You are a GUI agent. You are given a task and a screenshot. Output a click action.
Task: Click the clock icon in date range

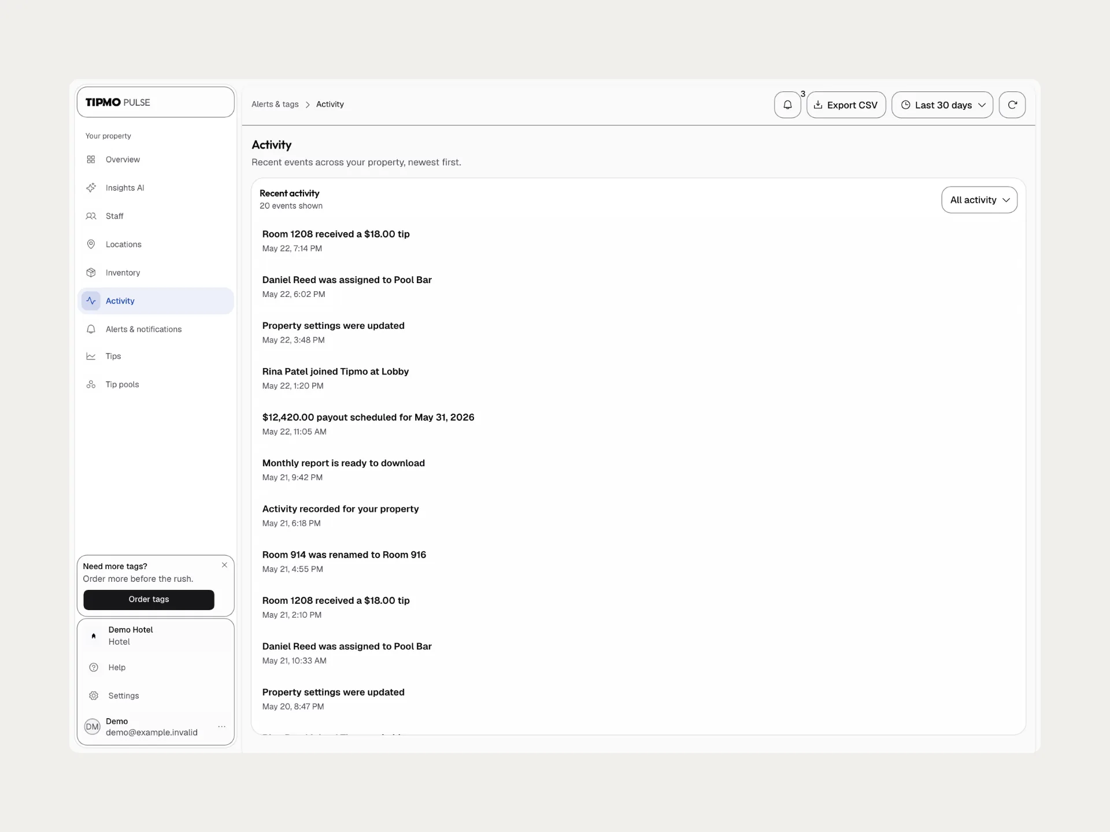(x=906, y=105)
